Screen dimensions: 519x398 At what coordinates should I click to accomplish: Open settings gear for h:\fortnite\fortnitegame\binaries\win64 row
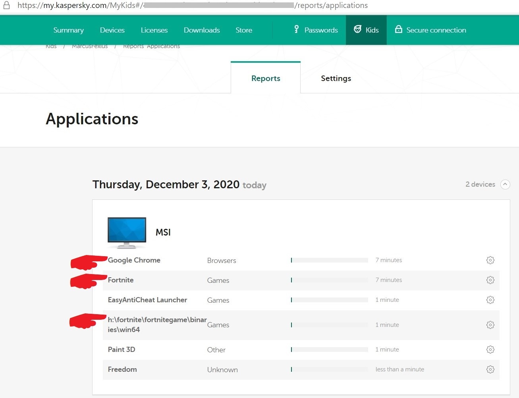pyautogui.click(x=490, y=325)
